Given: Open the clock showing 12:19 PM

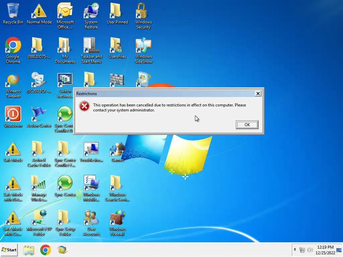Looking at the screenshot, I should [x=325, y=250].
